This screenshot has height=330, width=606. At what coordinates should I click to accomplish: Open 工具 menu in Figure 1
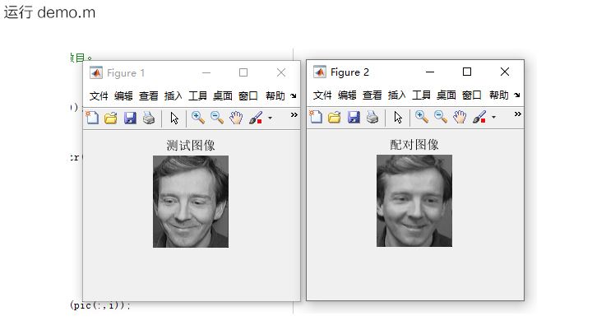point(198,95)
